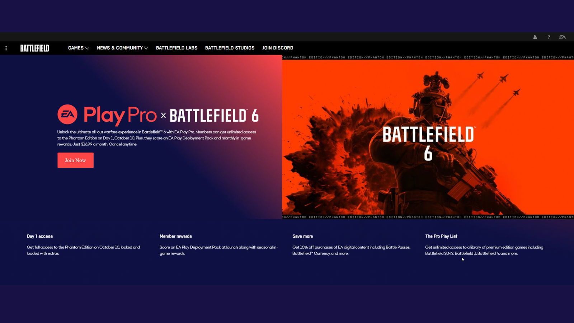Click the Battlefield logo in navbar

(34, 48)
